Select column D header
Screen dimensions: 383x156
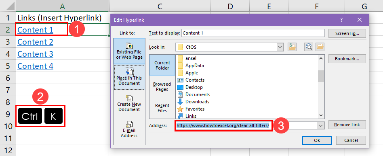pyautogui.click(x=230, y=6)
